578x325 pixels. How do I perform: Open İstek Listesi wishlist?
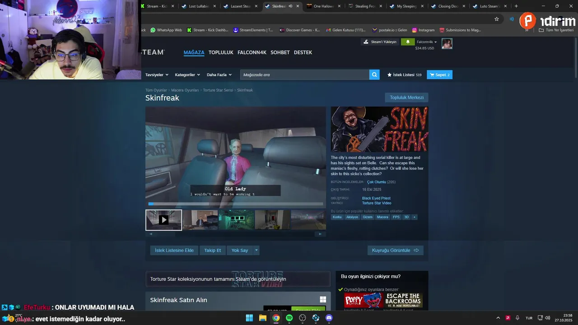(404, 74)
